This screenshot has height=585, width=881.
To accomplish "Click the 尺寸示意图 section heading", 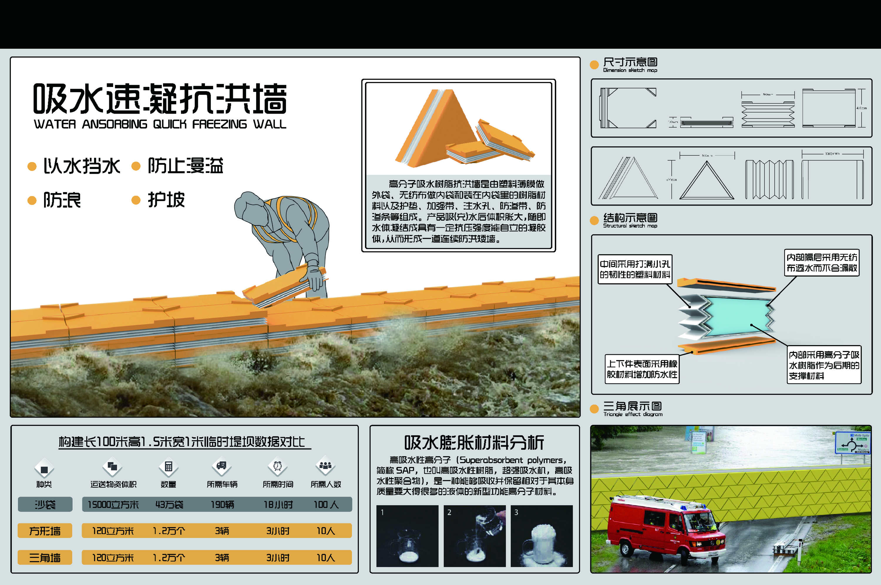I will click(630, 62).
